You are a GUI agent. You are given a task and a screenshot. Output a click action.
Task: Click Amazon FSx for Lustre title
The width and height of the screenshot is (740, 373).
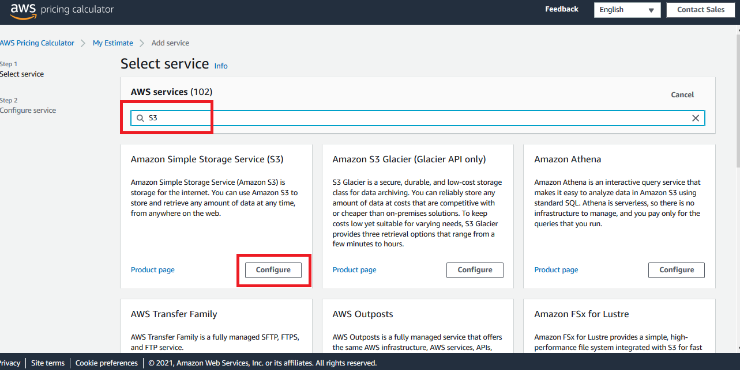pyautogui.click(x=581, y=314)
